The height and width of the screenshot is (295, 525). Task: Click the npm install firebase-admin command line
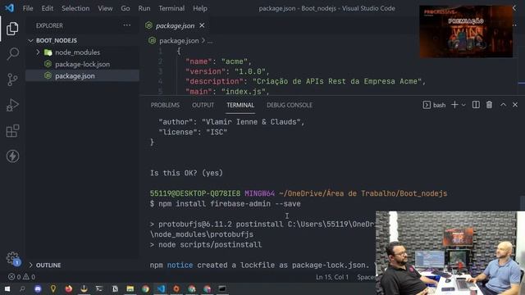click(x=225, y=204)
